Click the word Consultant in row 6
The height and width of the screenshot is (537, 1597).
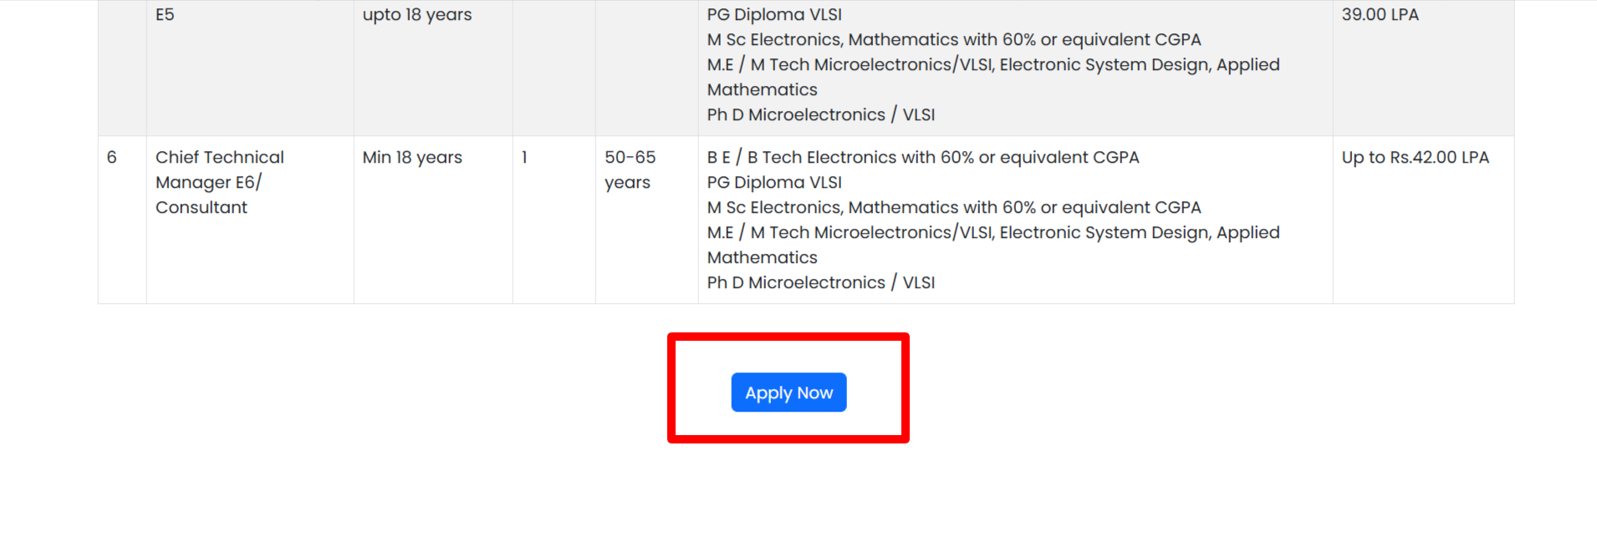(202, 207)
